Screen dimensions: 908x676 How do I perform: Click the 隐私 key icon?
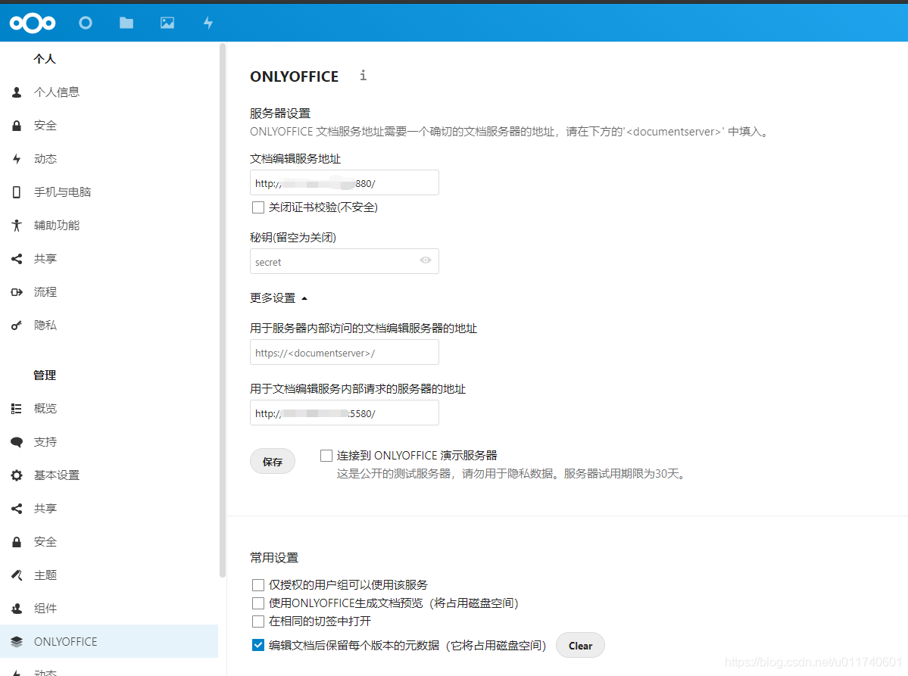pos(17,326)
